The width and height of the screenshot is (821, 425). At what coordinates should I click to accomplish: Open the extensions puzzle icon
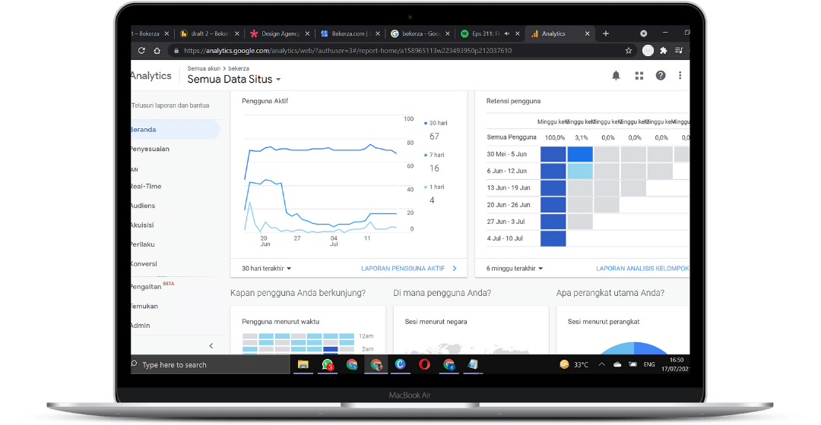(x=664, y=51)
